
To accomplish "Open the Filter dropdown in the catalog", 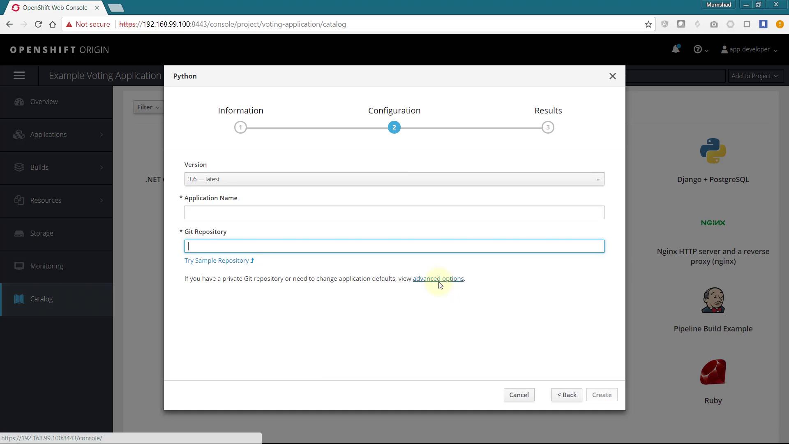I will [148, 107].
